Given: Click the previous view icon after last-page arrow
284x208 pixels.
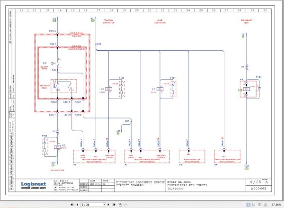Looking at the screenshot, I should tap(120, 205).
